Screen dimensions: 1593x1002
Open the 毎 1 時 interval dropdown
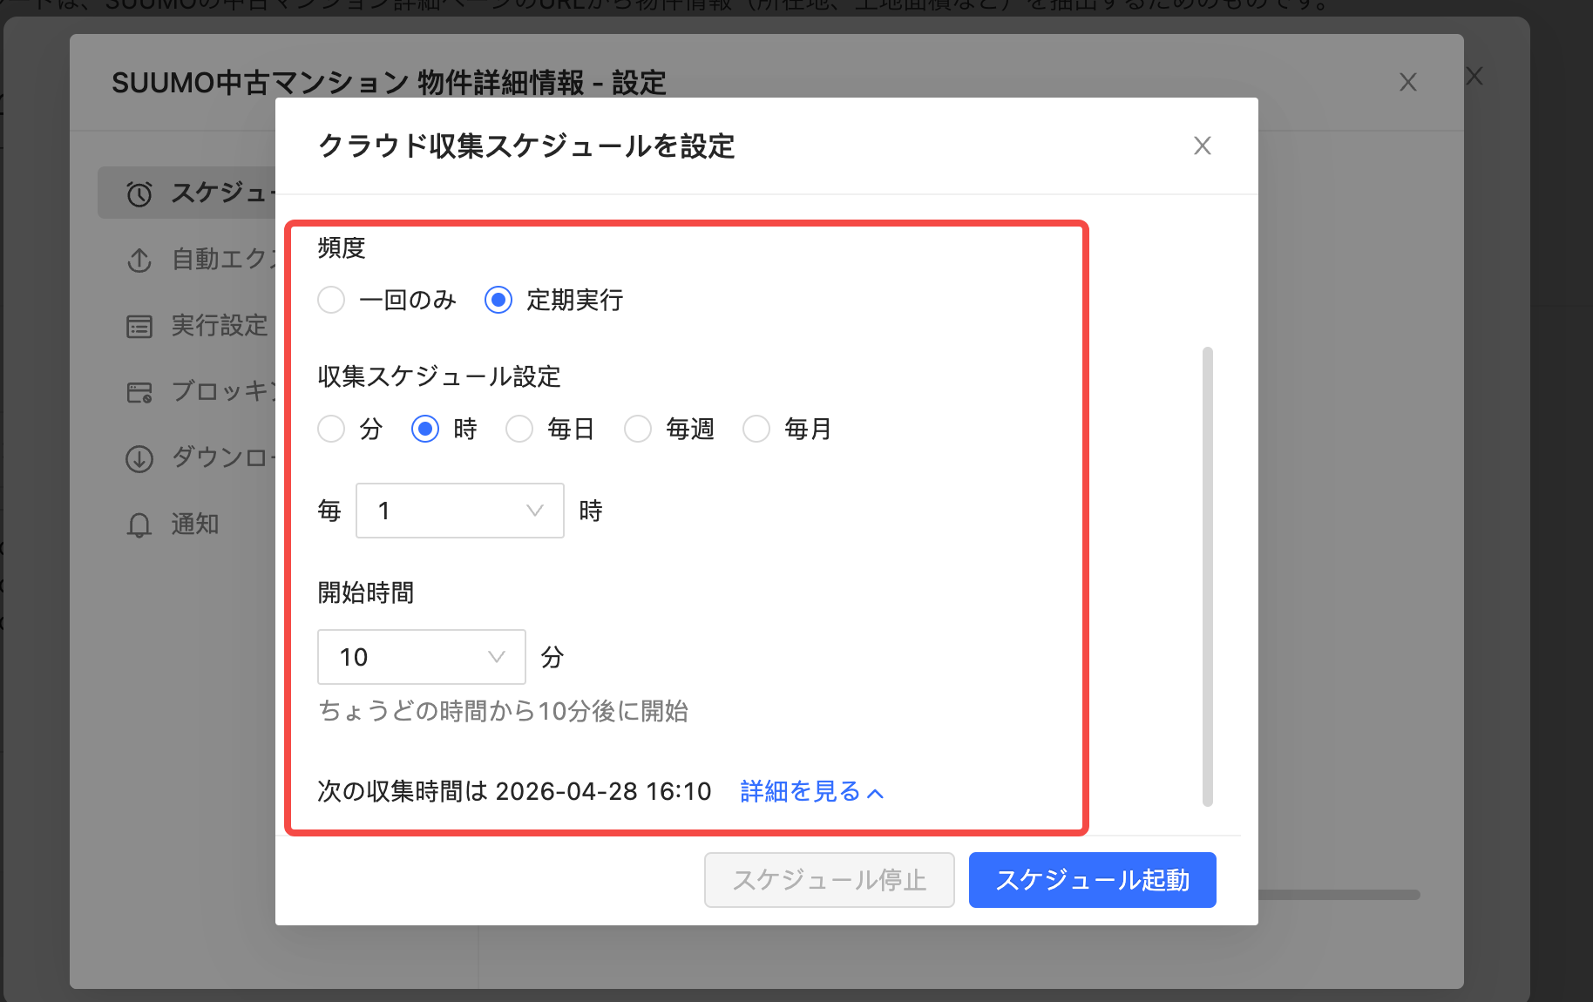tap(460, 511)
